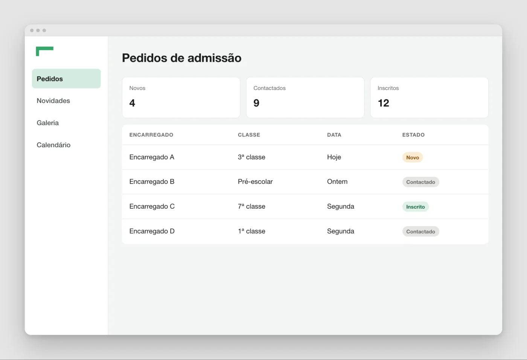
Task: Select the Pré-escolar cell
Action: [x=255, y=182]
